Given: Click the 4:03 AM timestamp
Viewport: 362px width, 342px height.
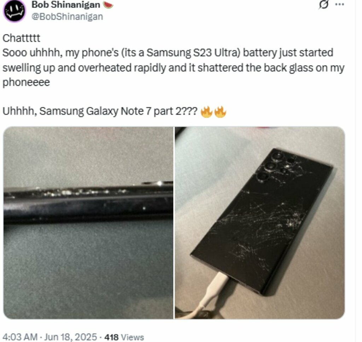Looking at the screenshot, I should point(20,337).
